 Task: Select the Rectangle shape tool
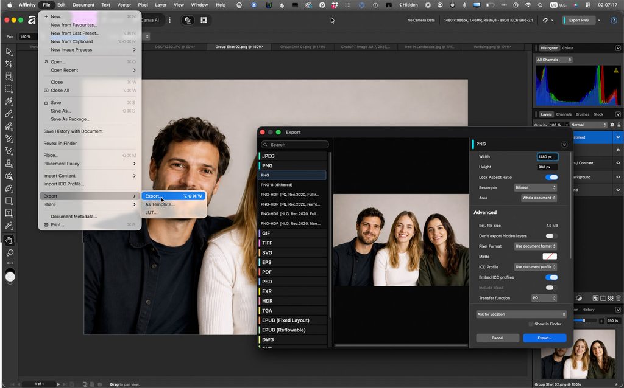[x=9, y=201]
